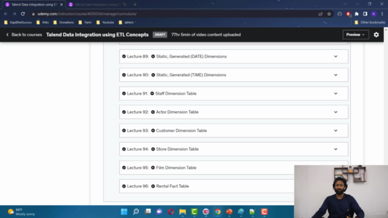Open a new browser tab

coord(135,4)
